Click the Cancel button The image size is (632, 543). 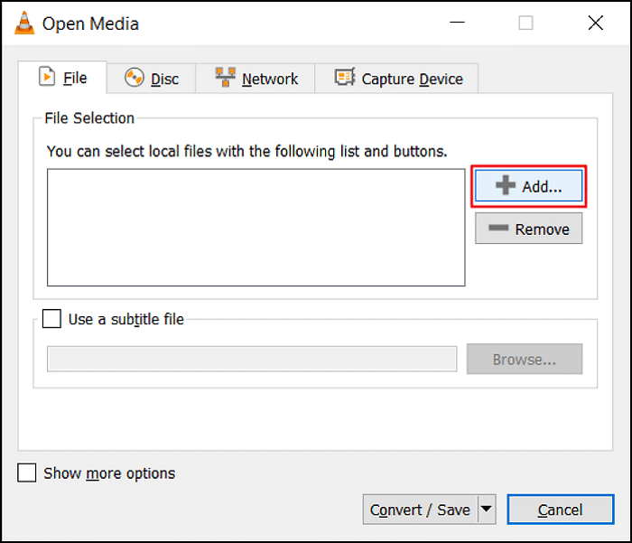560,510
